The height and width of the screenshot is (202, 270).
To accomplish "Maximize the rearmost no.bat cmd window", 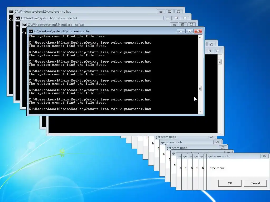I will click(170, 12).
